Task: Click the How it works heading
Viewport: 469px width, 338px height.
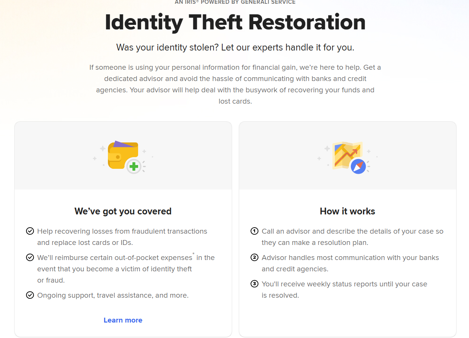Action: pyautogui.click(x=347, y=211)
